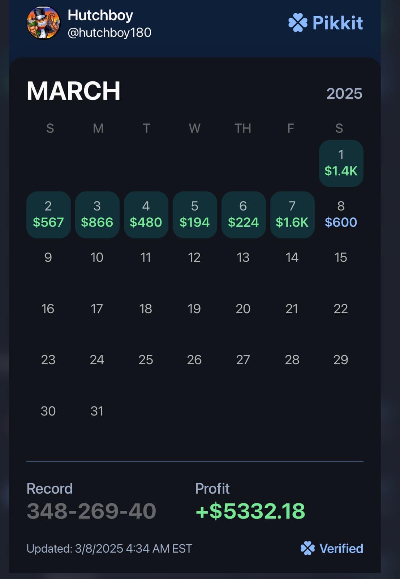This screenshot has height=579, width=400.
Task: Click the MARCH month heading
Action: click(73, 91)
